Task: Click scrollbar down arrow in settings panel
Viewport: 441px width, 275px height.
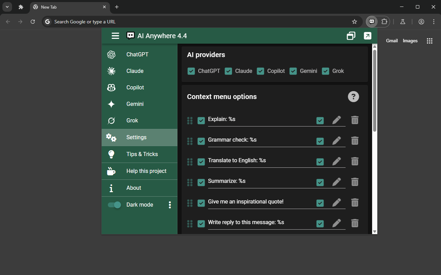Action: pyautogui.click(x=375, y=231)
